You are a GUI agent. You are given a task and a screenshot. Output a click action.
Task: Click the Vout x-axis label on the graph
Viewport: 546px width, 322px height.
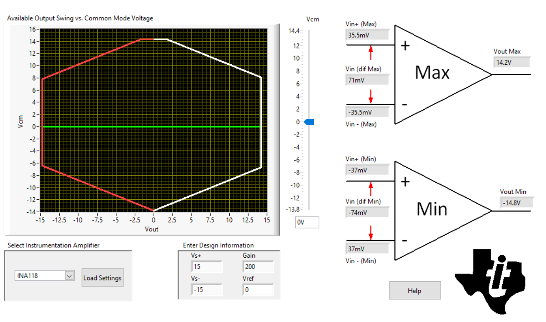tap(152, 229)
